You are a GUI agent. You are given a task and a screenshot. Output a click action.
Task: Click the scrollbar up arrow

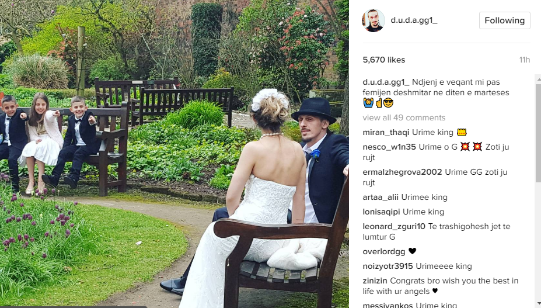pyautogui.click(x=538, y=79)
